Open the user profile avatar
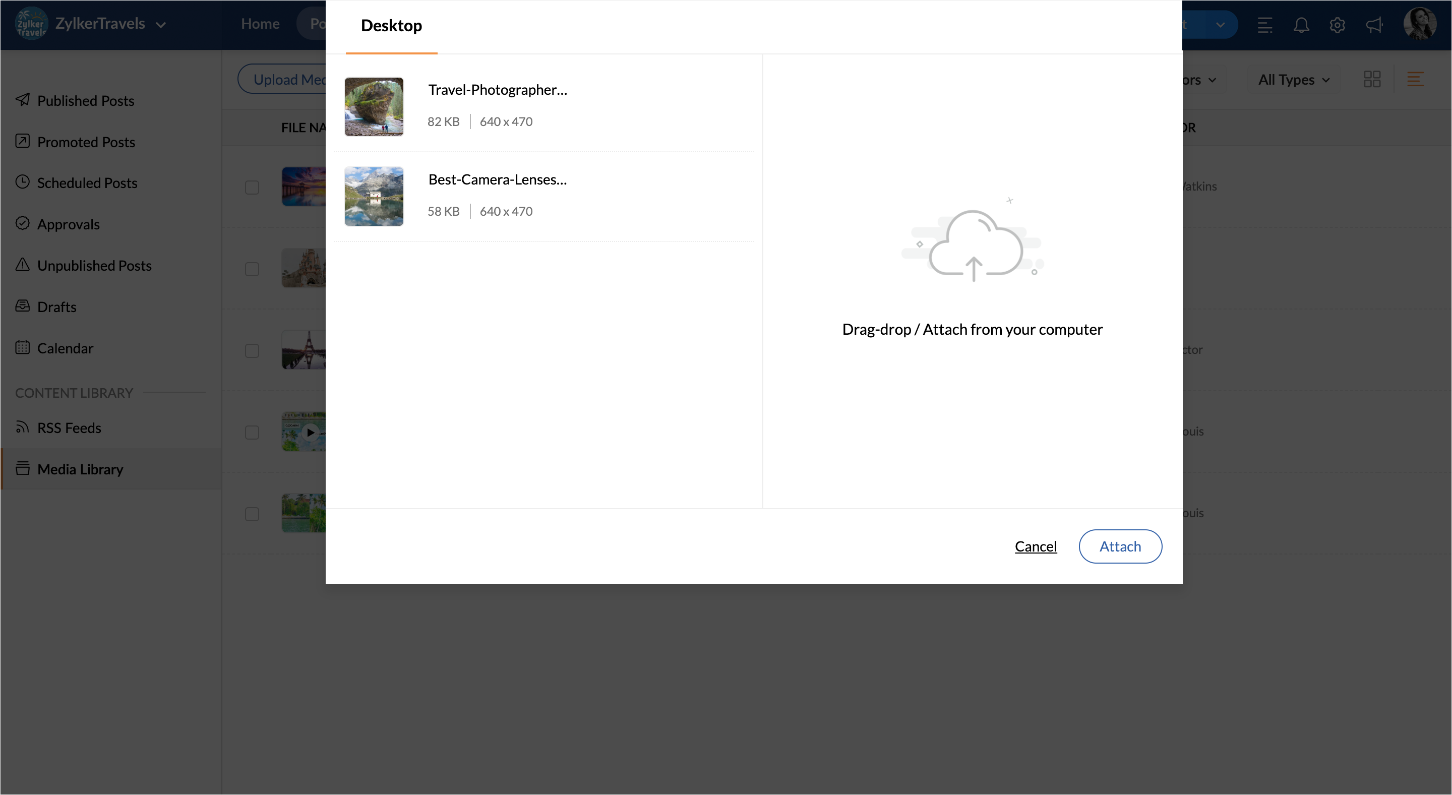Screen dimensions: 1452x795 pyautogui.click(x=1419, y=24)
